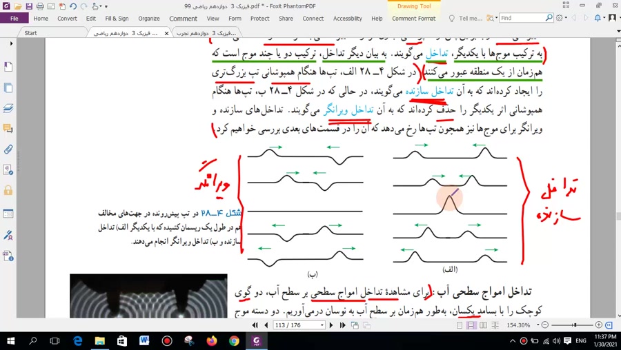621x350 pixels.
Task: Switch to the Edit ribbon tab
Action: tap(90, 18)
